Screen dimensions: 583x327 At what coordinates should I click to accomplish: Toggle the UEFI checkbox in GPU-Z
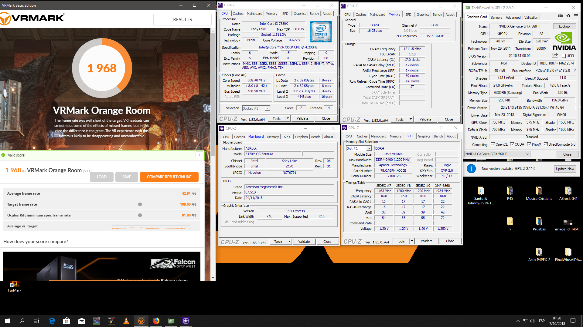point(564,56)
